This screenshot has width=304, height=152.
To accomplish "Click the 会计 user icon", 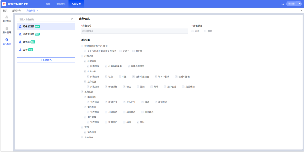I will (20, 50).
